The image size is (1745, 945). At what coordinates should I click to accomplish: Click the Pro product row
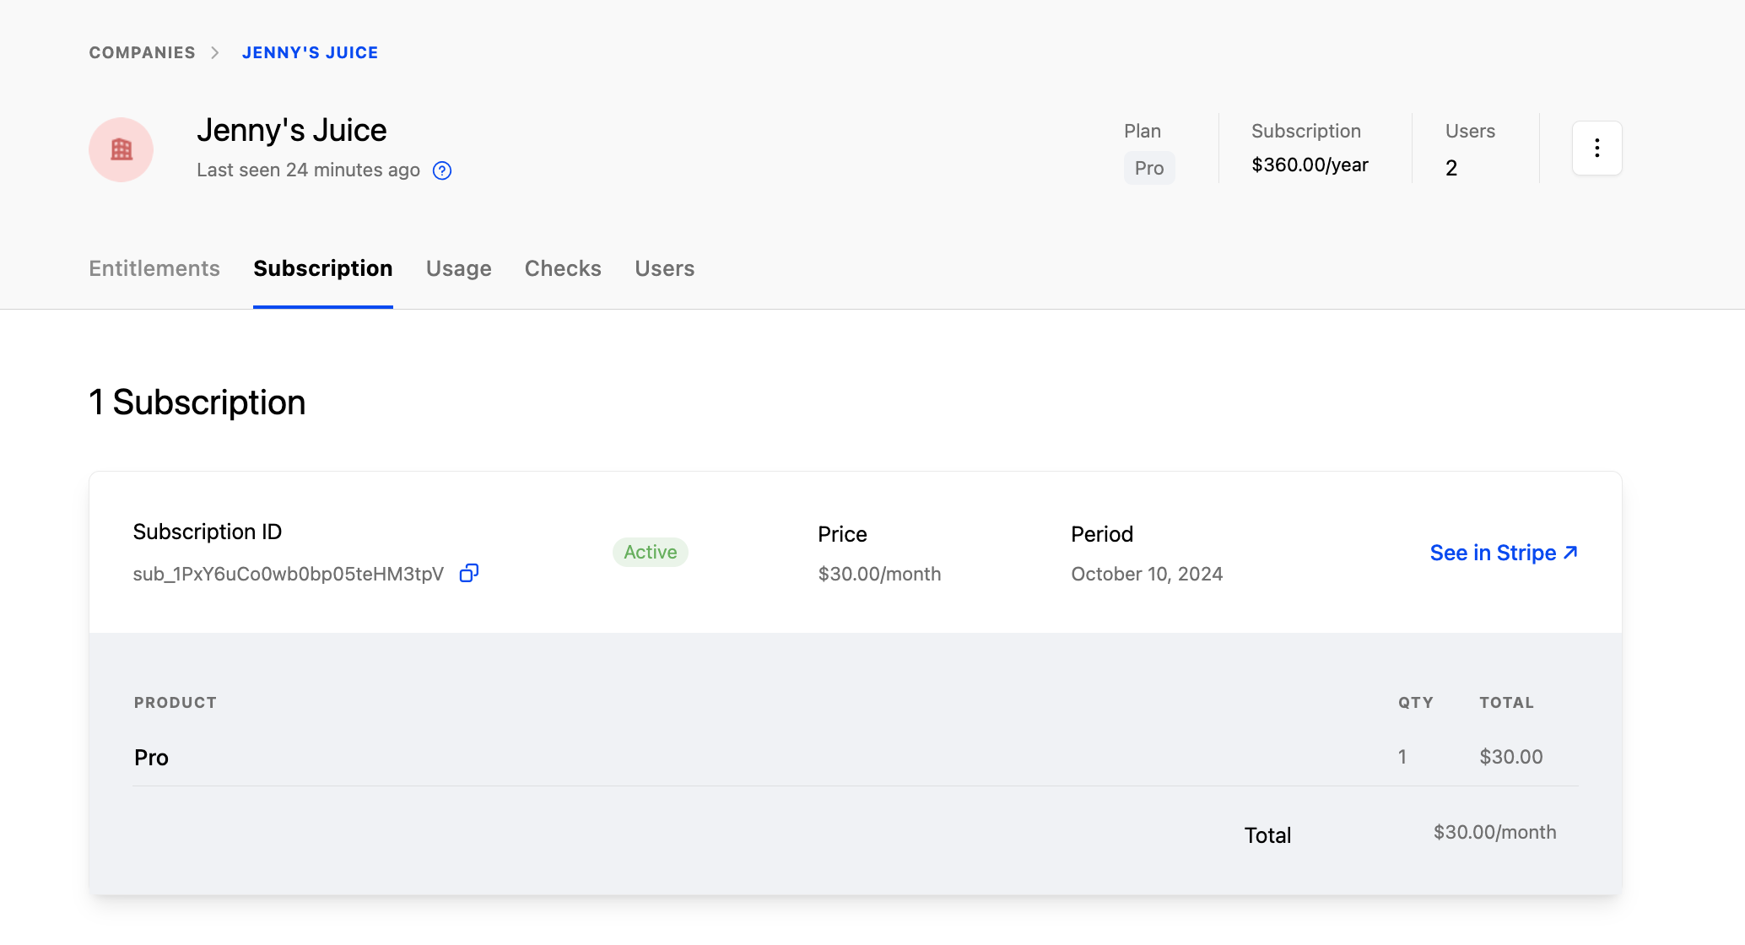pyautogui.click(x=152, y=757)
